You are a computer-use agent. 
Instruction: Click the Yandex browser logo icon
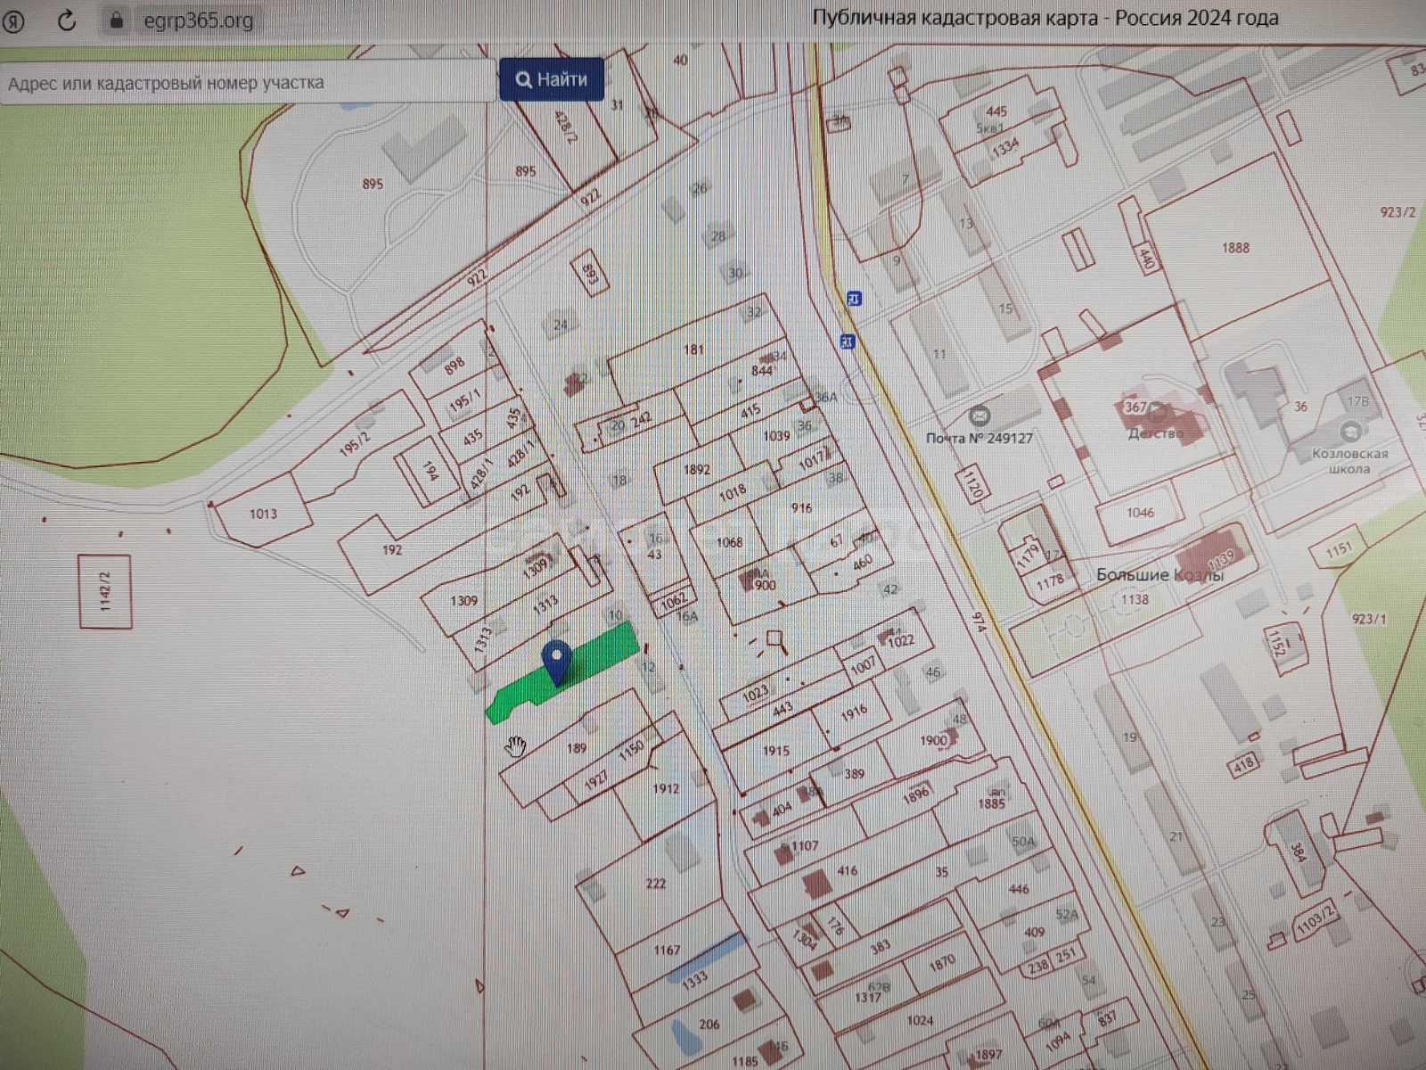point(14,21)
